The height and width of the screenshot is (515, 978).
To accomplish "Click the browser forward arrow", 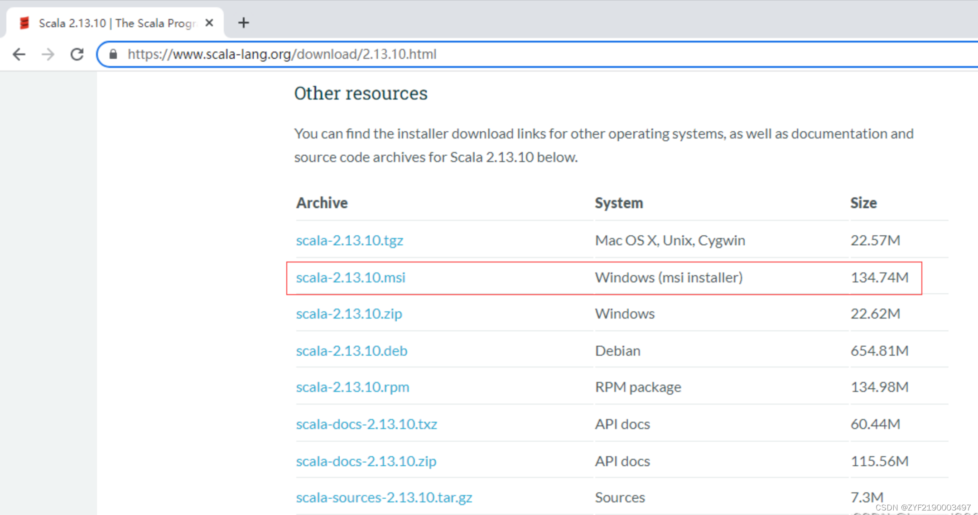I will tap(48, 54).
